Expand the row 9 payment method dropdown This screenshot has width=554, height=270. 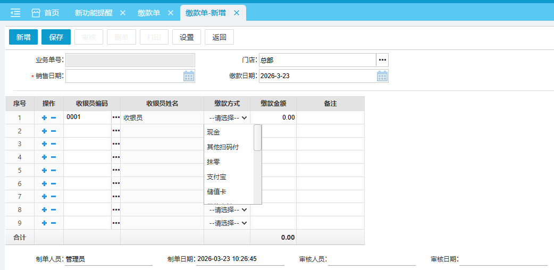228,223
